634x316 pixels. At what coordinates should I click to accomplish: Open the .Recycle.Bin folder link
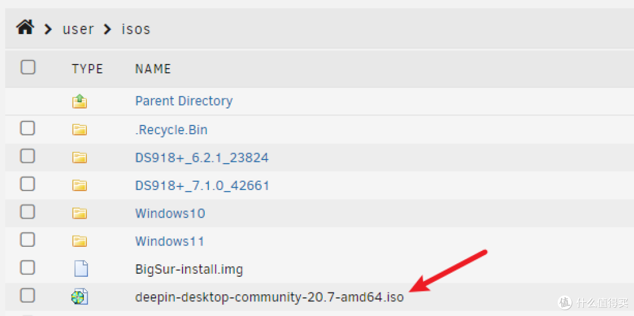coord(171,130)
